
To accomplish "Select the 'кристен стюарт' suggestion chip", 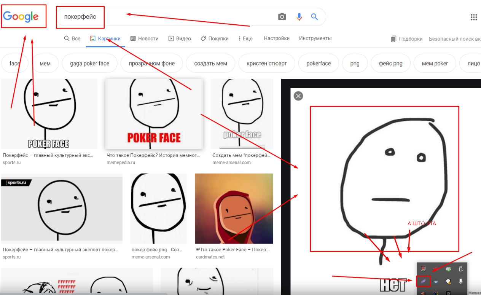I will (266, 64).
